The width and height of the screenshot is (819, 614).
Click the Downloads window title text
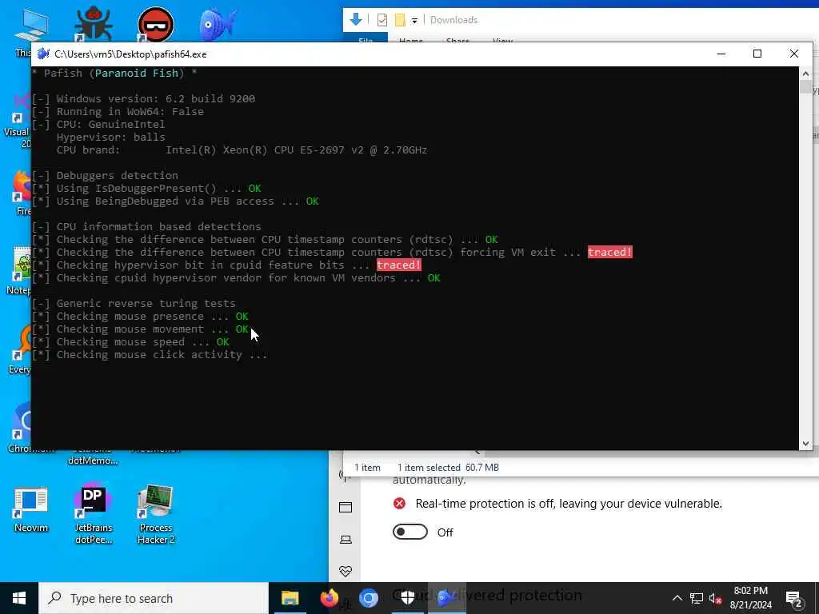pos(453,20)
